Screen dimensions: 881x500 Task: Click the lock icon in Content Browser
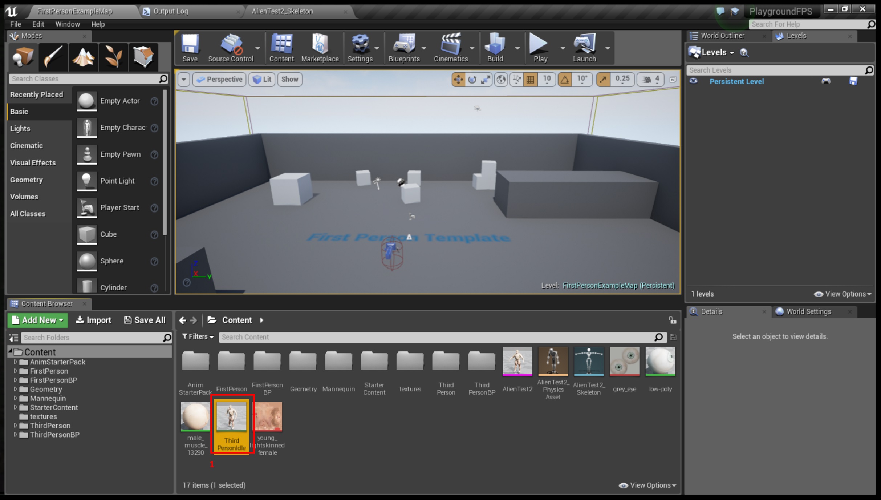(x=672, y=320)
